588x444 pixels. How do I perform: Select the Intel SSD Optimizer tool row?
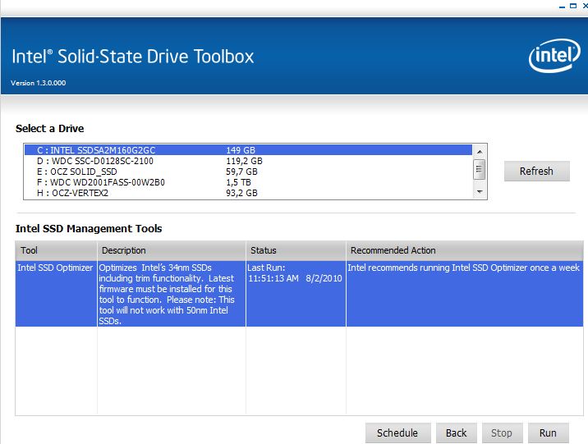[299, 294]
